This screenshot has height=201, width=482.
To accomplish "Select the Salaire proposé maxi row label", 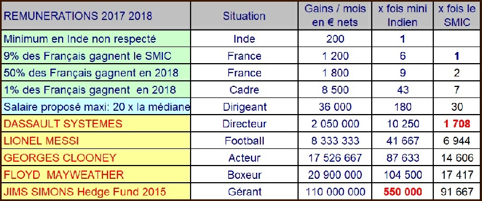I will 96,107.
